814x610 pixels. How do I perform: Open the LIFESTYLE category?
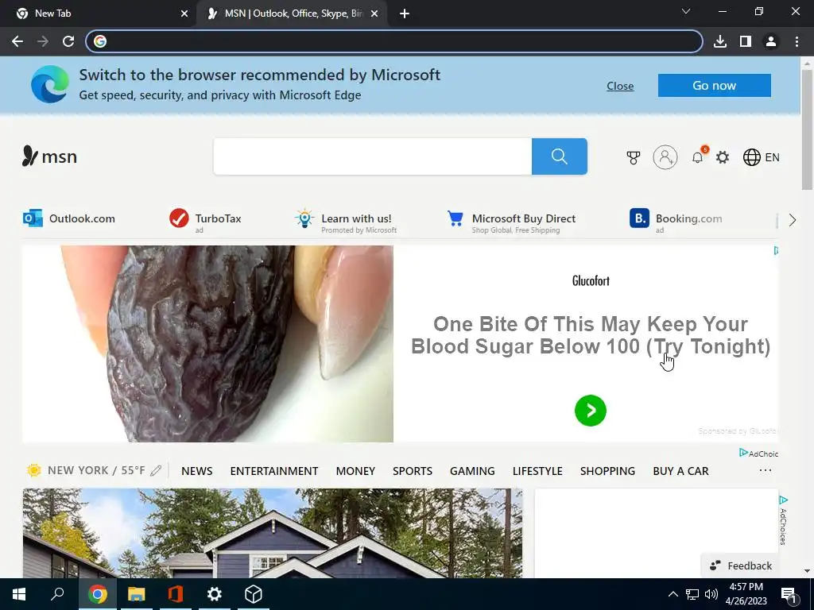pyautogui.click(x=538, y=471)
